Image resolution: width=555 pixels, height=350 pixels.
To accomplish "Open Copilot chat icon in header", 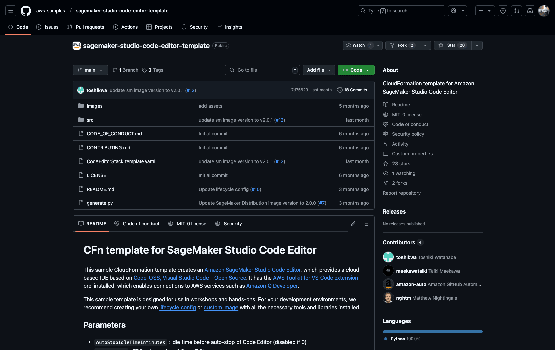I will click(454, 11).
